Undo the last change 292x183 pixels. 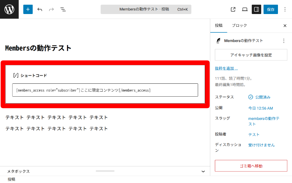coord(40,9)
